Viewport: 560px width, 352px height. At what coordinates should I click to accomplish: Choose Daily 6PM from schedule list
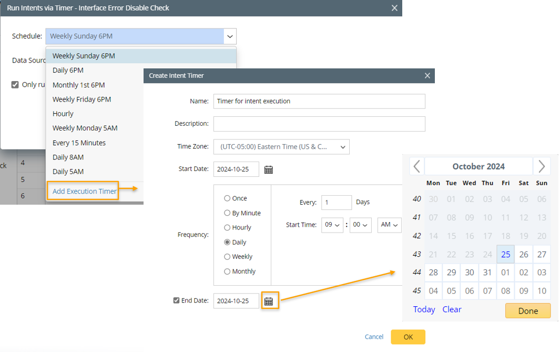pyautogui.click(x=68, y=70)
